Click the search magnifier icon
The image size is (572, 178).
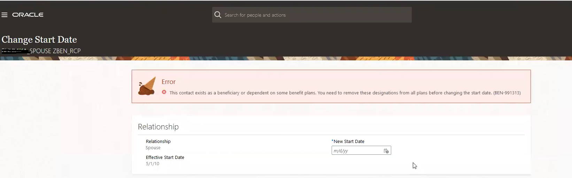[x=218, y=15]
